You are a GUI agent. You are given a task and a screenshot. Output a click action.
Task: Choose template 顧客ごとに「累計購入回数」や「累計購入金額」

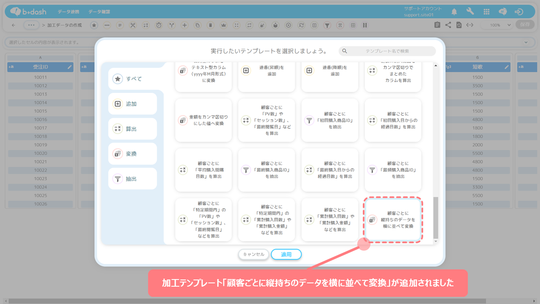tap(329, 220)
